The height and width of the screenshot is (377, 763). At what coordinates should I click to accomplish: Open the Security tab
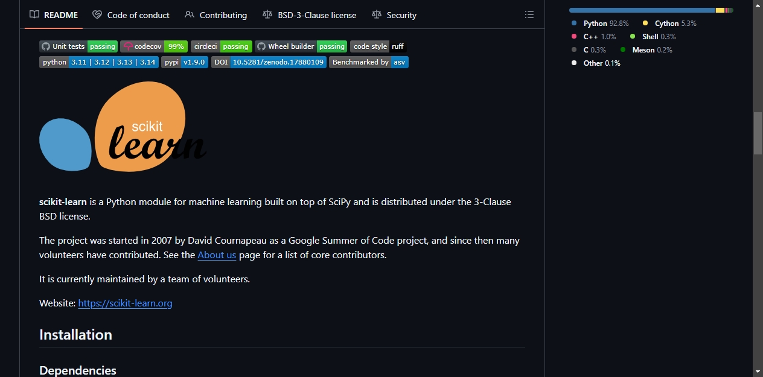(394, 15)
